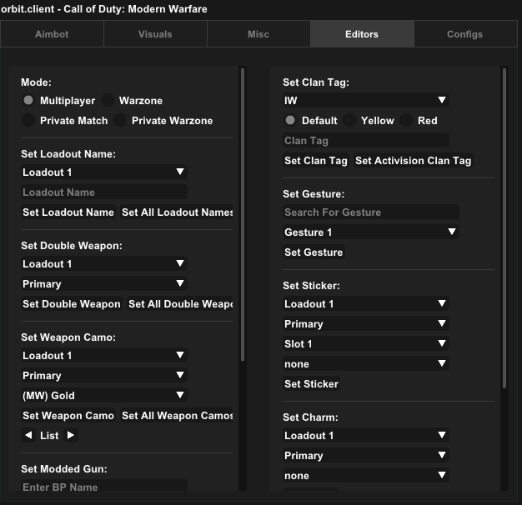Select the Yellow clan tag color
The width and height of the screenshot is (522, 505).
tap(349, 121)
